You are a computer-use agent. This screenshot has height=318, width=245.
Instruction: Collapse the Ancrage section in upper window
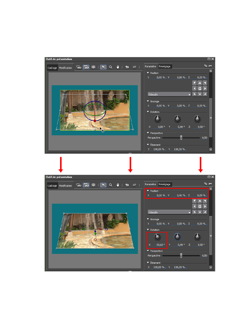148,101
